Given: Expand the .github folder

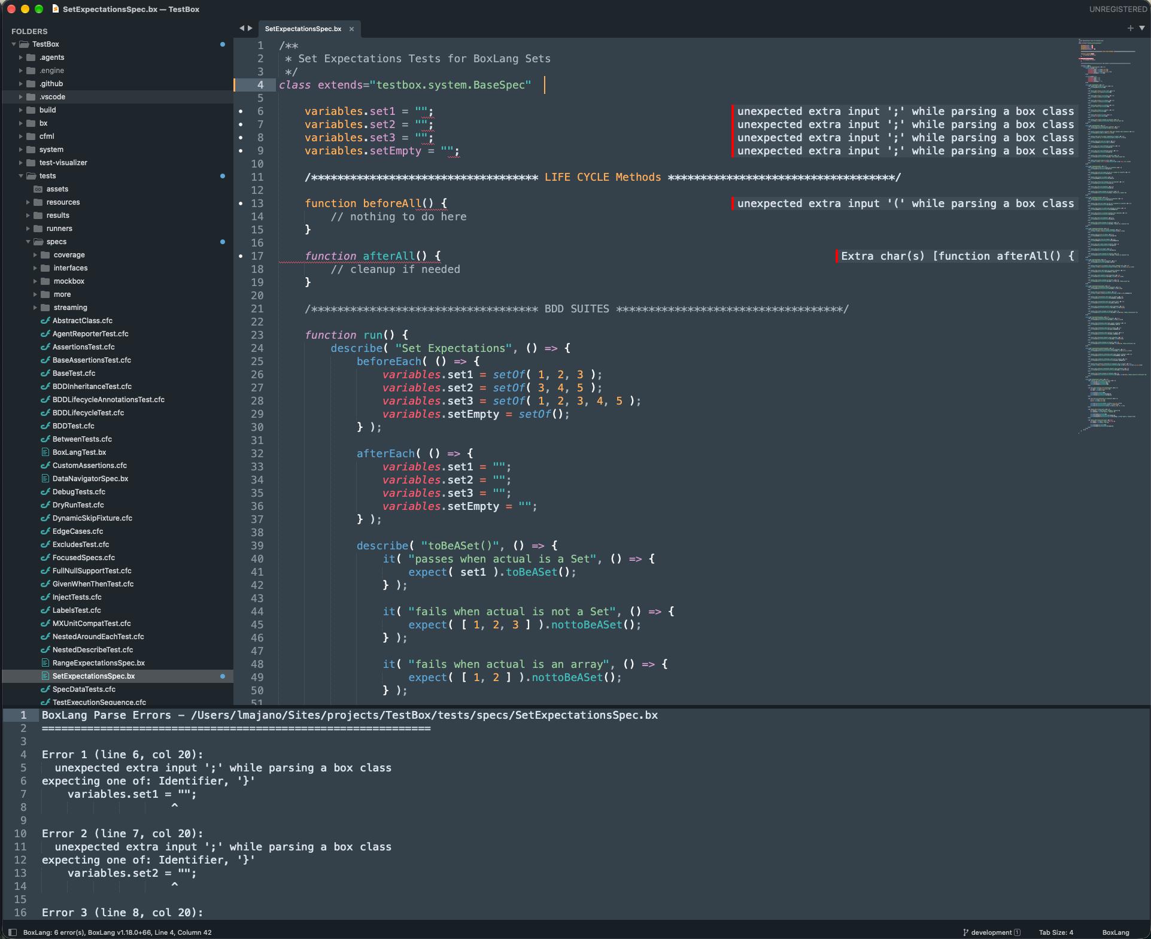Looking at the screenshot, I should click(x=21, y=84).
